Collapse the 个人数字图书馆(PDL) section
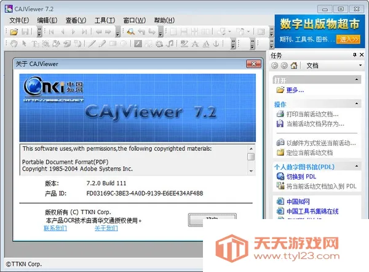 357,166
